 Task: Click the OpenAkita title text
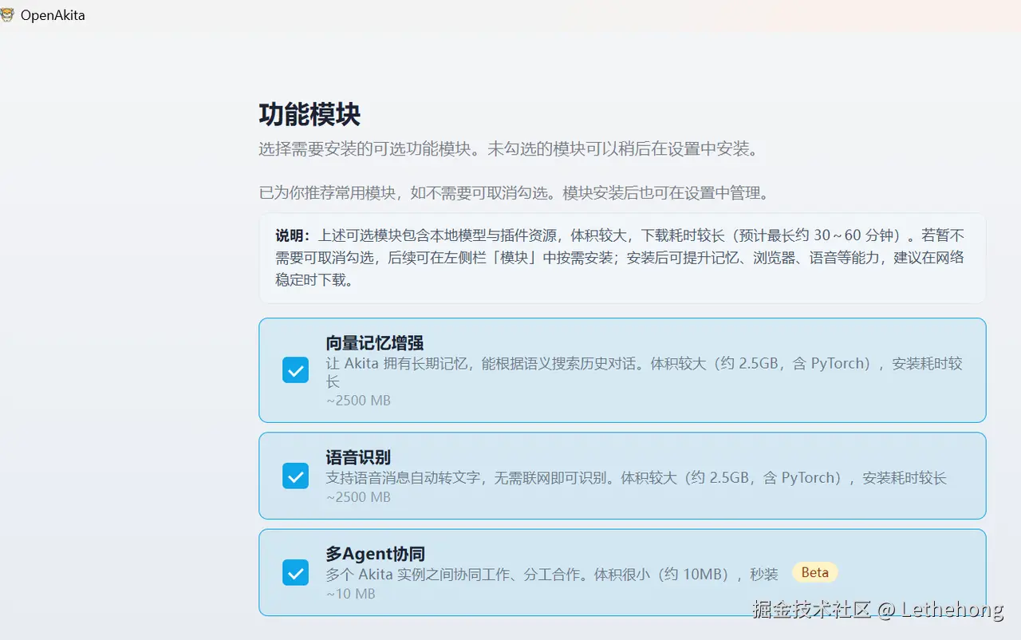click(53, 15)
